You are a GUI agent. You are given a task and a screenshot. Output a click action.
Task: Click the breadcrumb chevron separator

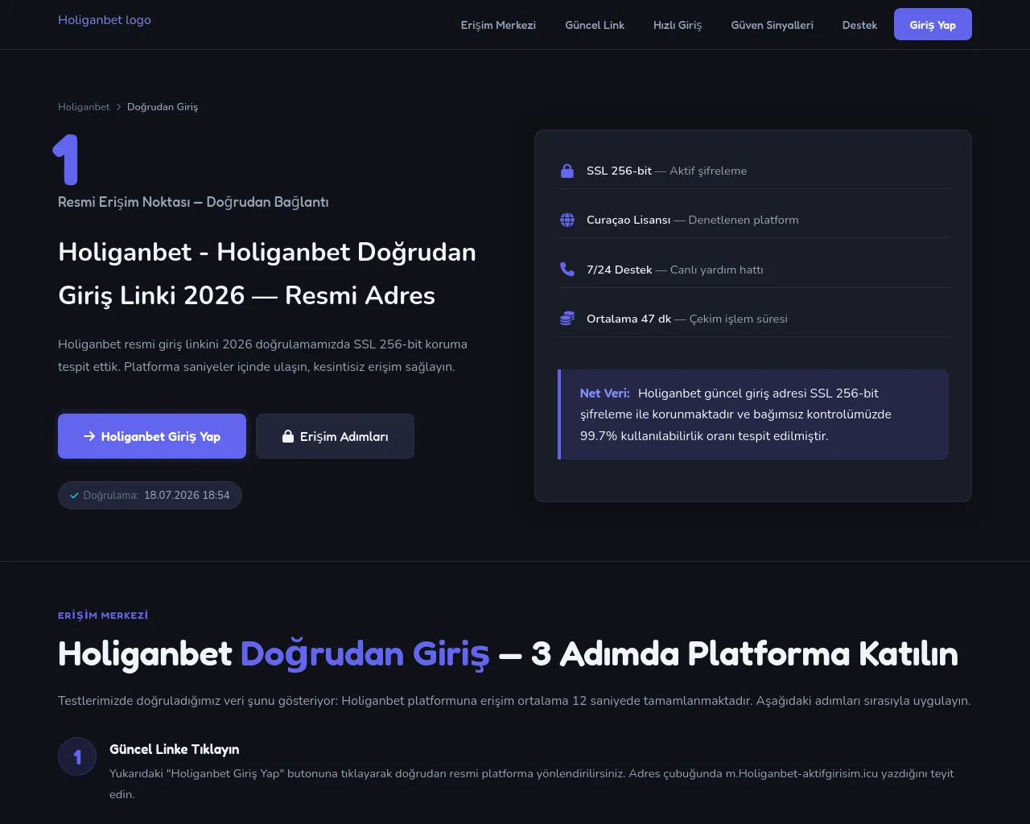tap(118, 107)
